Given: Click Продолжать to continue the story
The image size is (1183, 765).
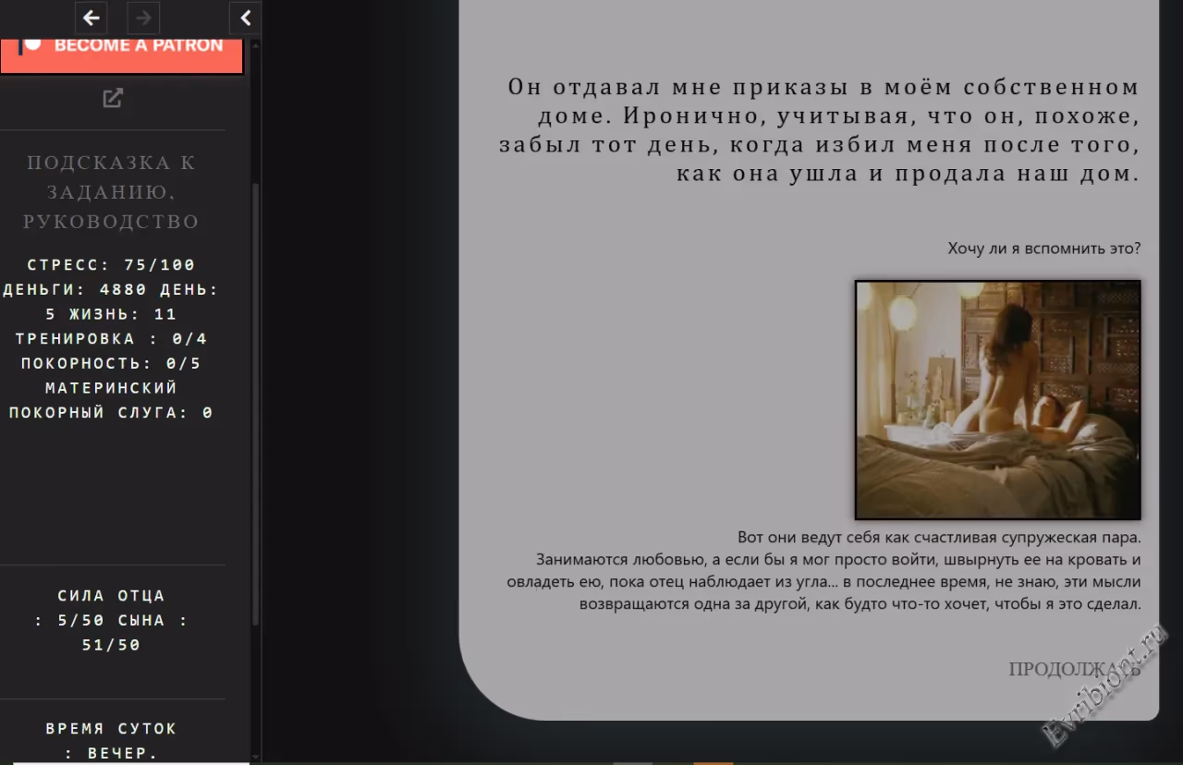Looking at the screenshot, I should (x=1074, y=669).
